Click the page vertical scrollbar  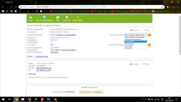click(x=180, y=35)
